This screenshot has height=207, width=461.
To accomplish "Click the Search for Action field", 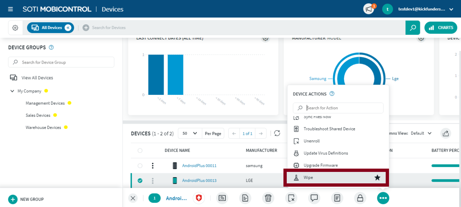I will pyautogui.click(x=338, y=108).
